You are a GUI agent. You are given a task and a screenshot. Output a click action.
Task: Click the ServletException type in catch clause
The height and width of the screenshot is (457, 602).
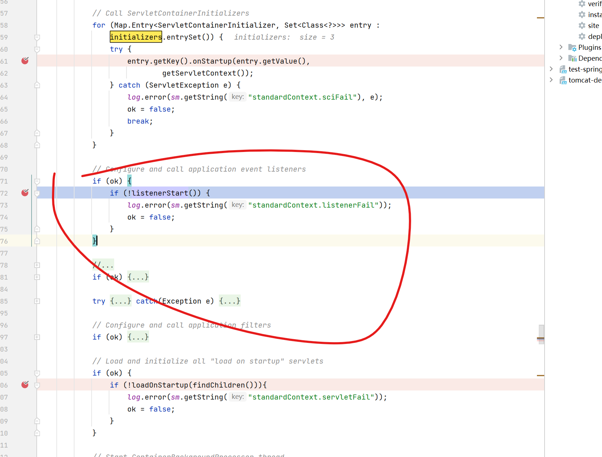point(184,85)
